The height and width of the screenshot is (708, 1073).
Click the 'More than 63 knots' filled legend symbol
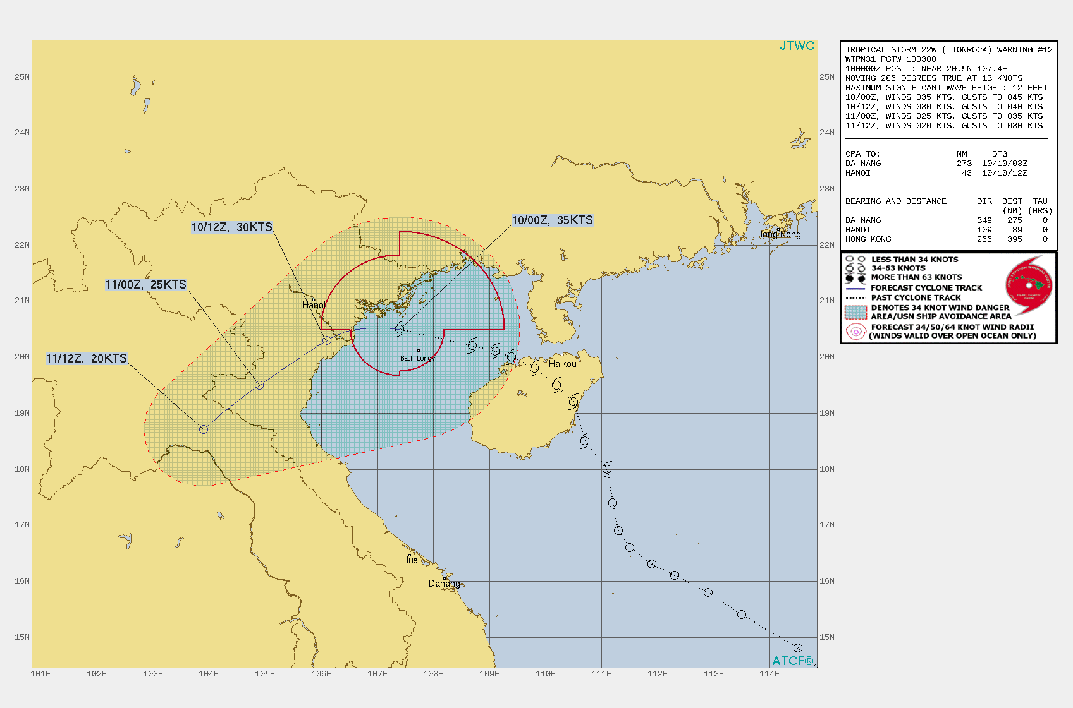coord(855,278)
